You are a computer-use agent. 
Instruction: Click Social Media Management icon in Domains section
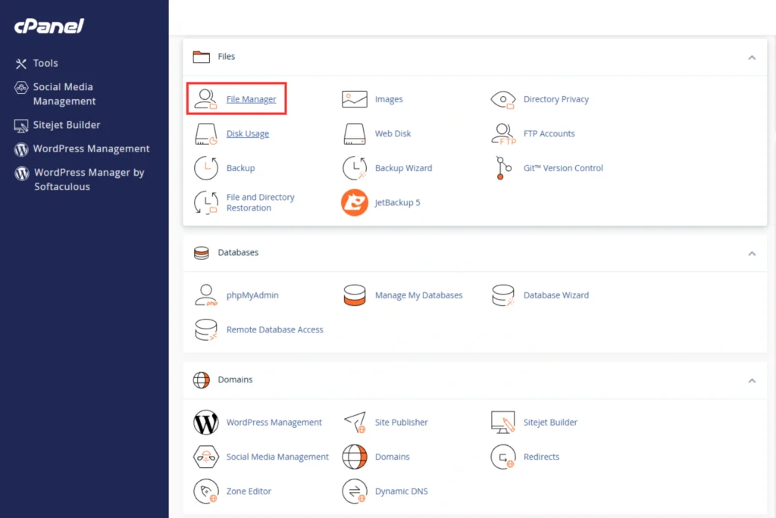206,457
